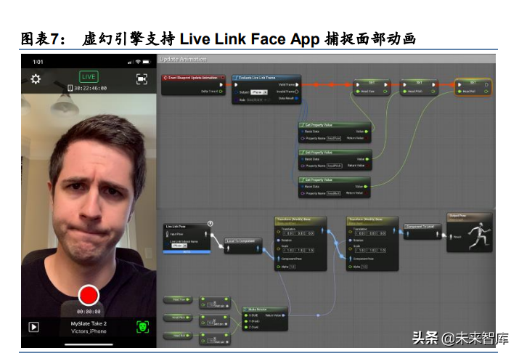Tap the video capture mode icon

pos(142,78)
